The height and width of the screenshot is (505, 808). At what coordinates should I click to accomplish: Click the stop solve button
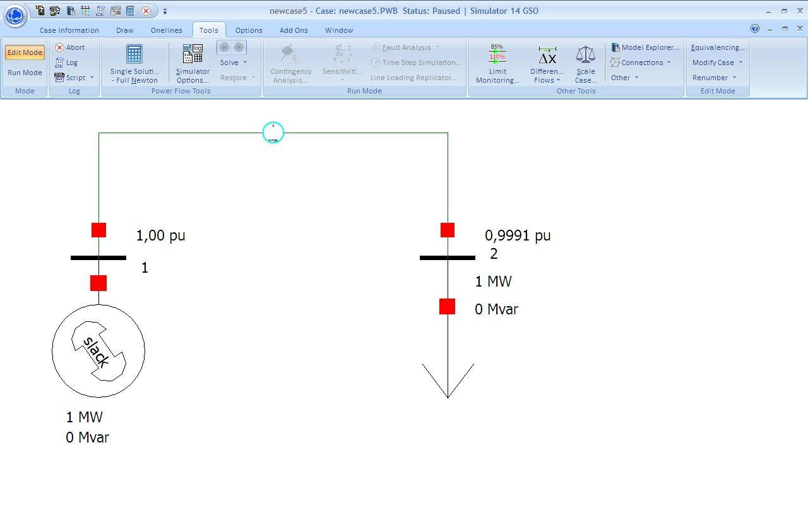pos(239,47)
